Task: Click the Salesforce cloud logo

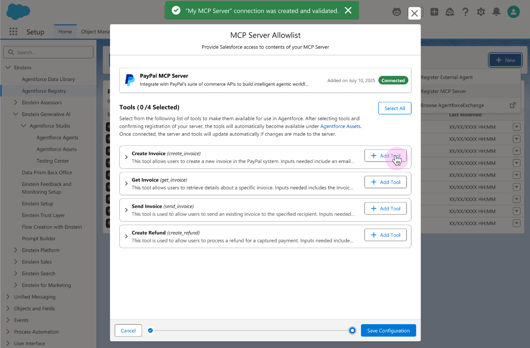Action: [x=18, y=12]
